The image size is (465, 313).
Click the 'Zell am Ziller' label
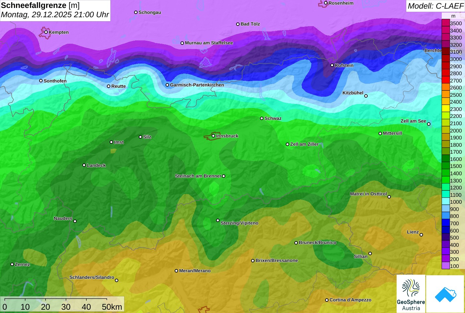pos(304,144)
